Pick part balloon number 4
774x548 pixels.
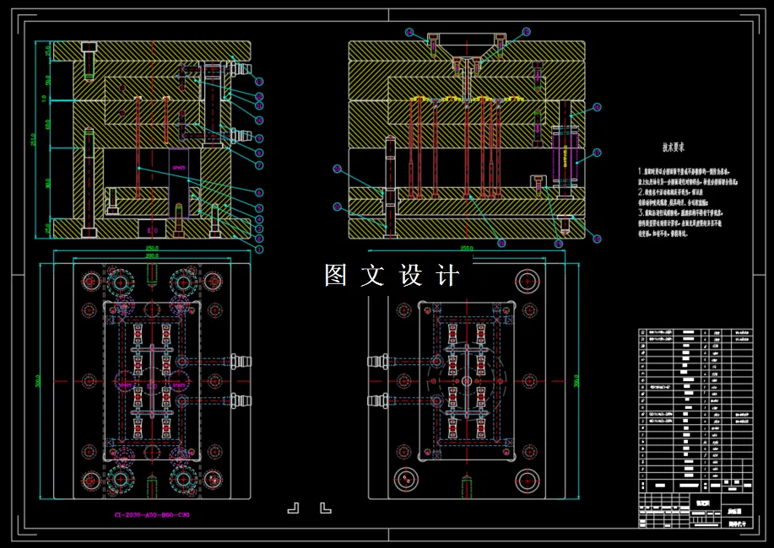click(259, 219)
